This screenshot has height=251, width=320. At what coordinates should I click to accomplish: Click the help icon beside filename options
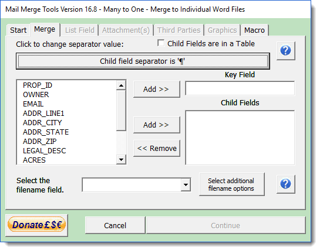click(x=286, y=184)
